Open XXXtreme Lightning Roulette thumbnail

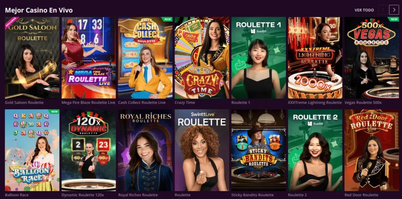(315, 58)
